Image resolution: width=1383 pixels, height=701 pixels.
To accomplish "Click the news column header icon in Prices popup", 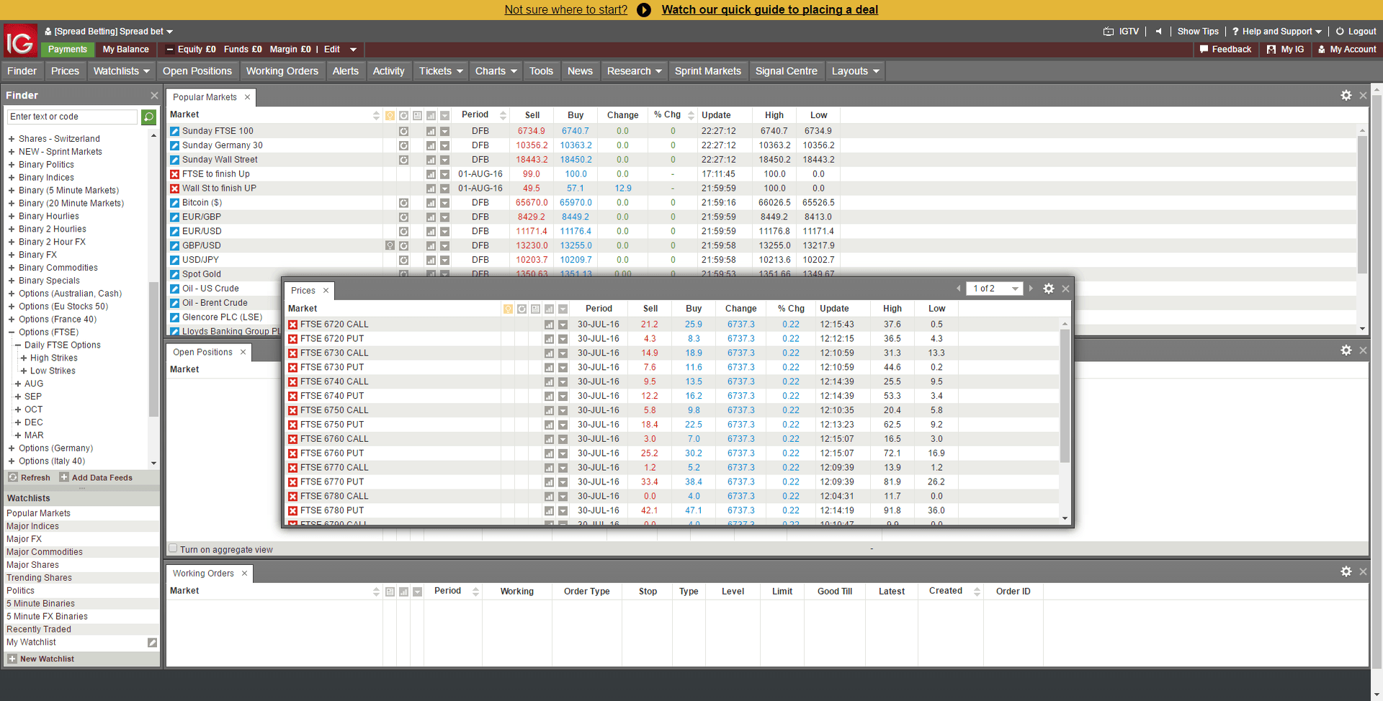I will (535, 309).
